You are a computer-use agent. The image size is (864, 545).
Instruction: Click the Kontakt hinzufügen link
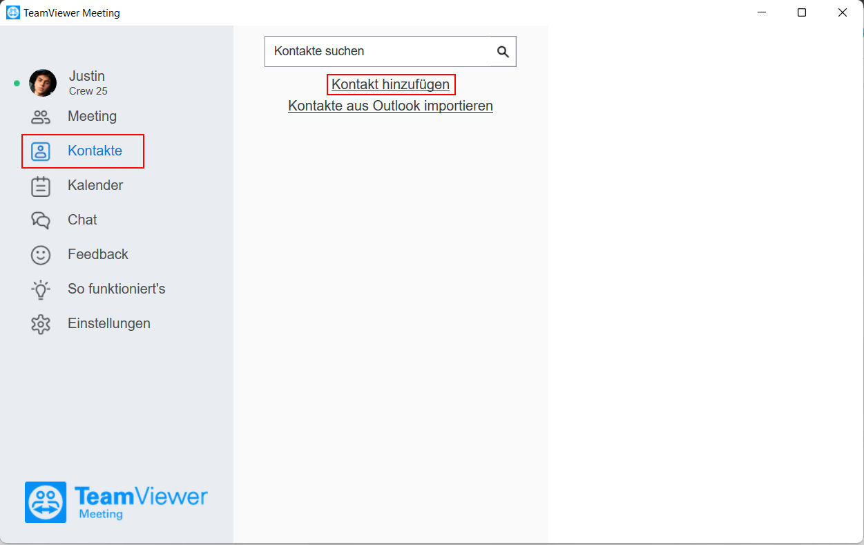[x=390, y=84]
